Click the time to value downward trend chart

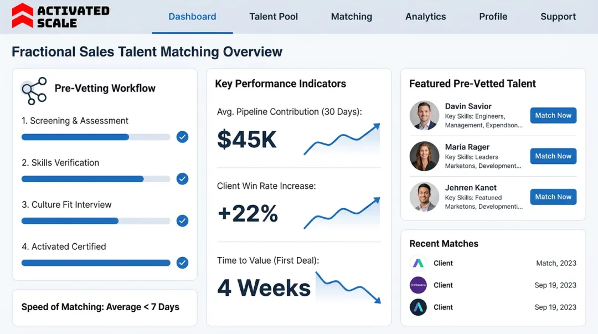348,287
